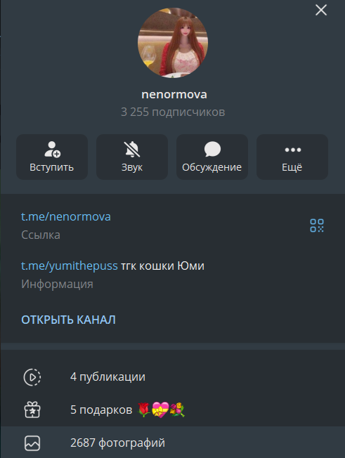345x458 pixels.
Task: Click the flower bouquet gift emoji
Action: [177, 410]
